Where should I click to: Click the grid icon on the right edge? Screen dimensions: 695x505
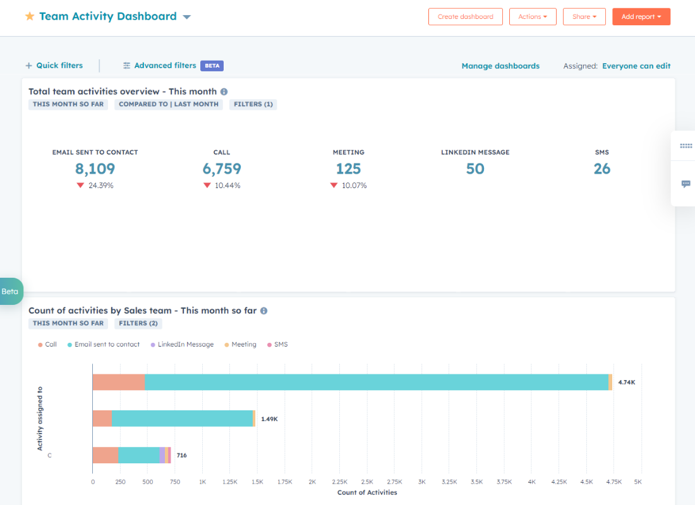[x=686, y=146]
